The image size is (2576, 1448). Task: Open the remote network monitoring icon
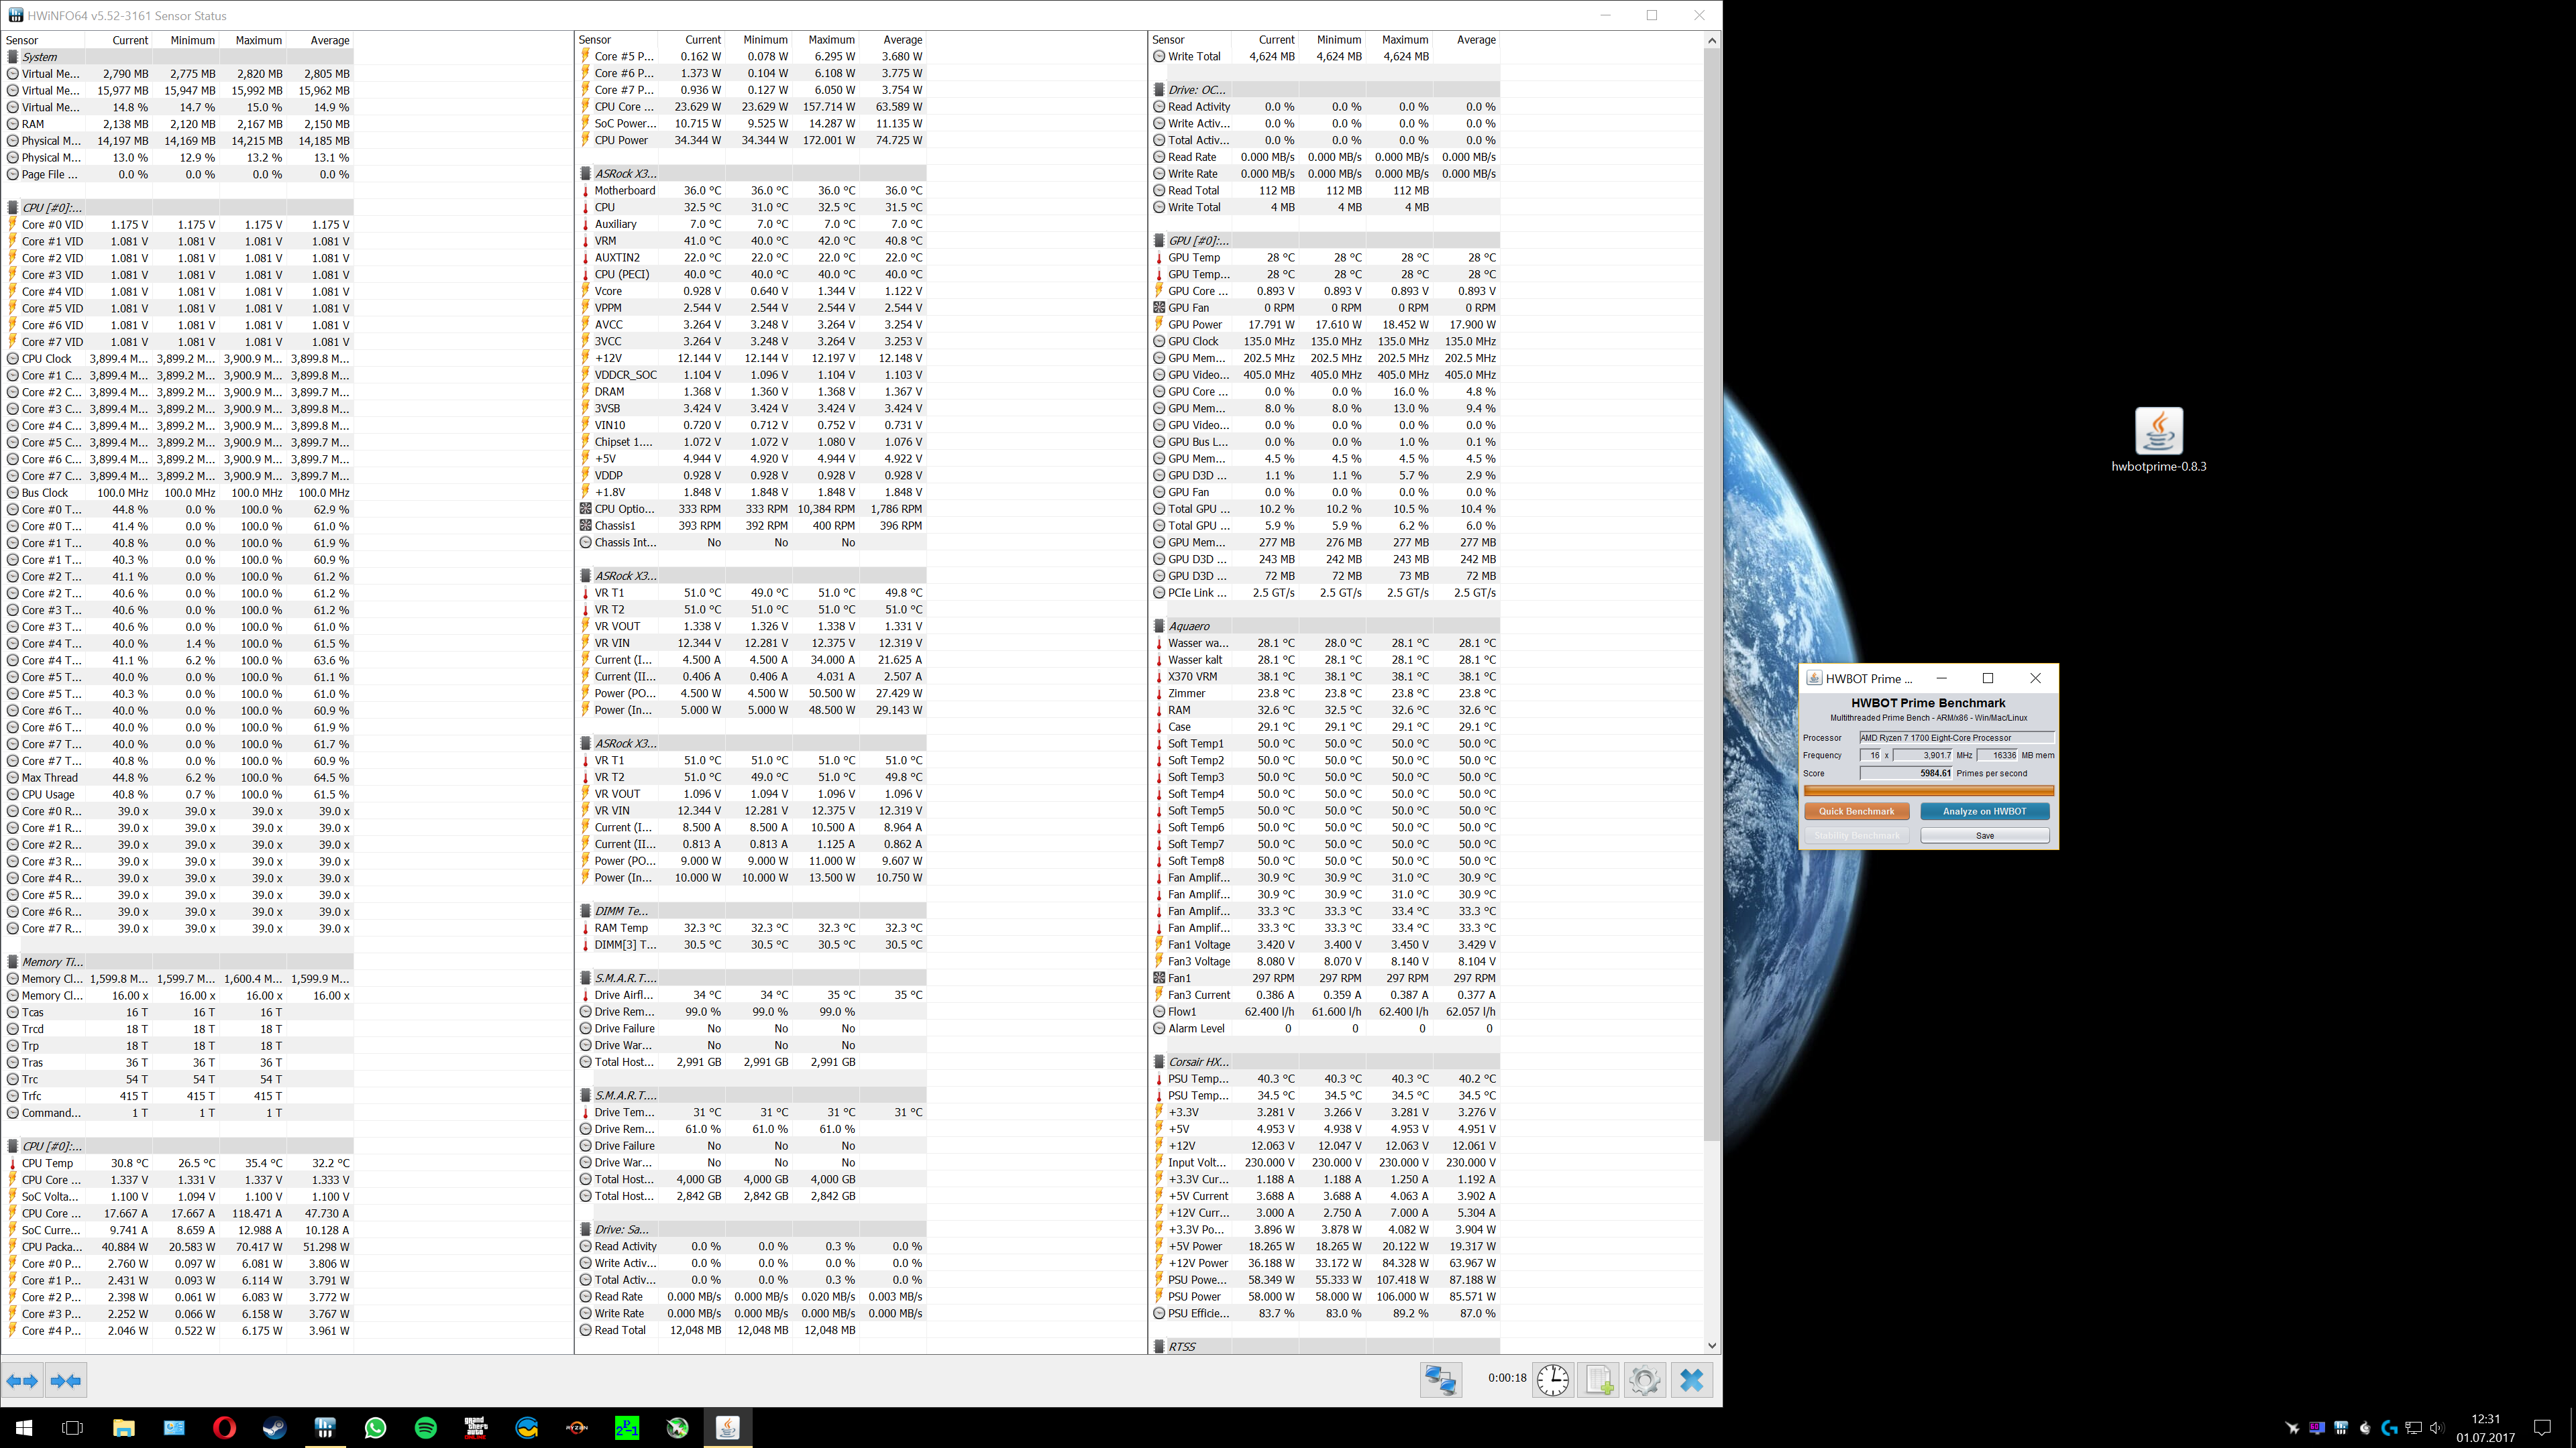(1441, 1380)
